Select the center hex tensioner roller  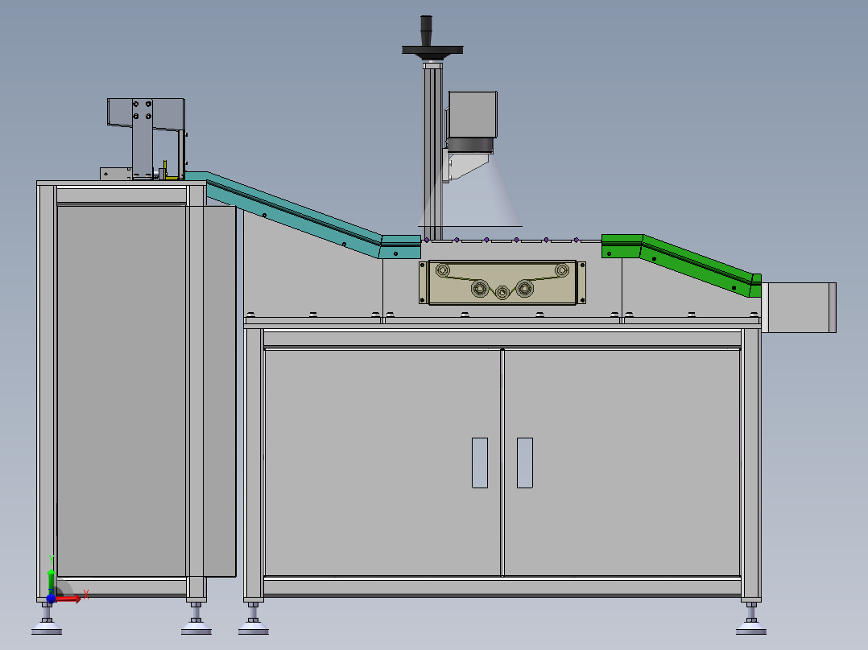click(x=502, y=292)
